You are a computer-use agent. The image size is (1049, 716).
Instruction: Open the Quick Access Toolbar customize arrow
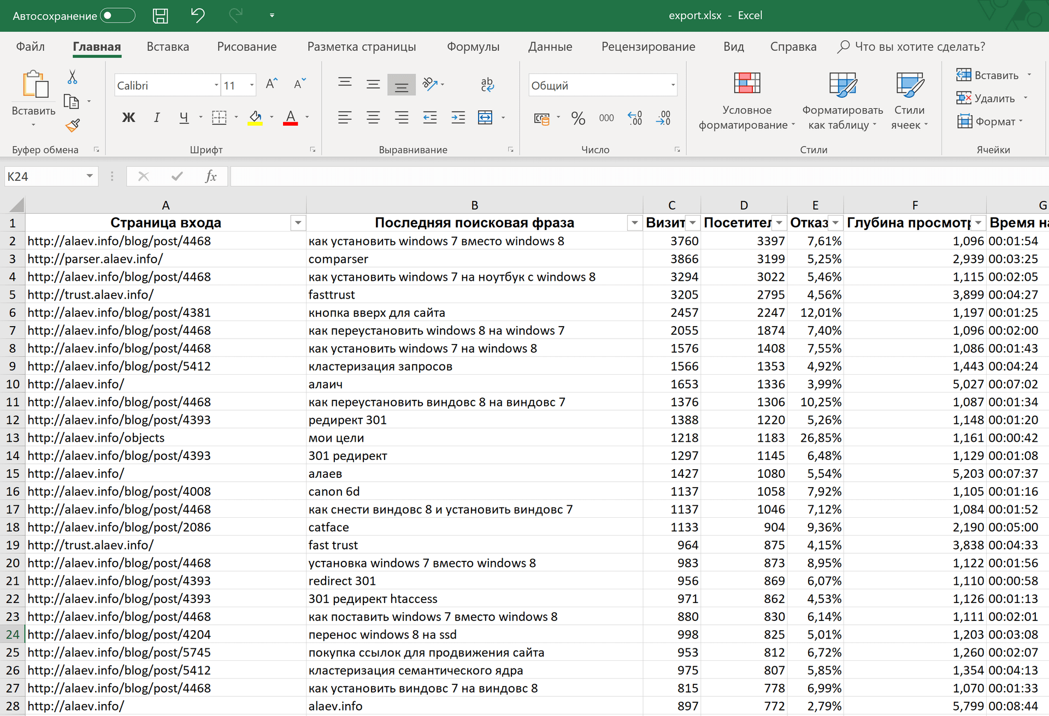(x=272, y=15)
